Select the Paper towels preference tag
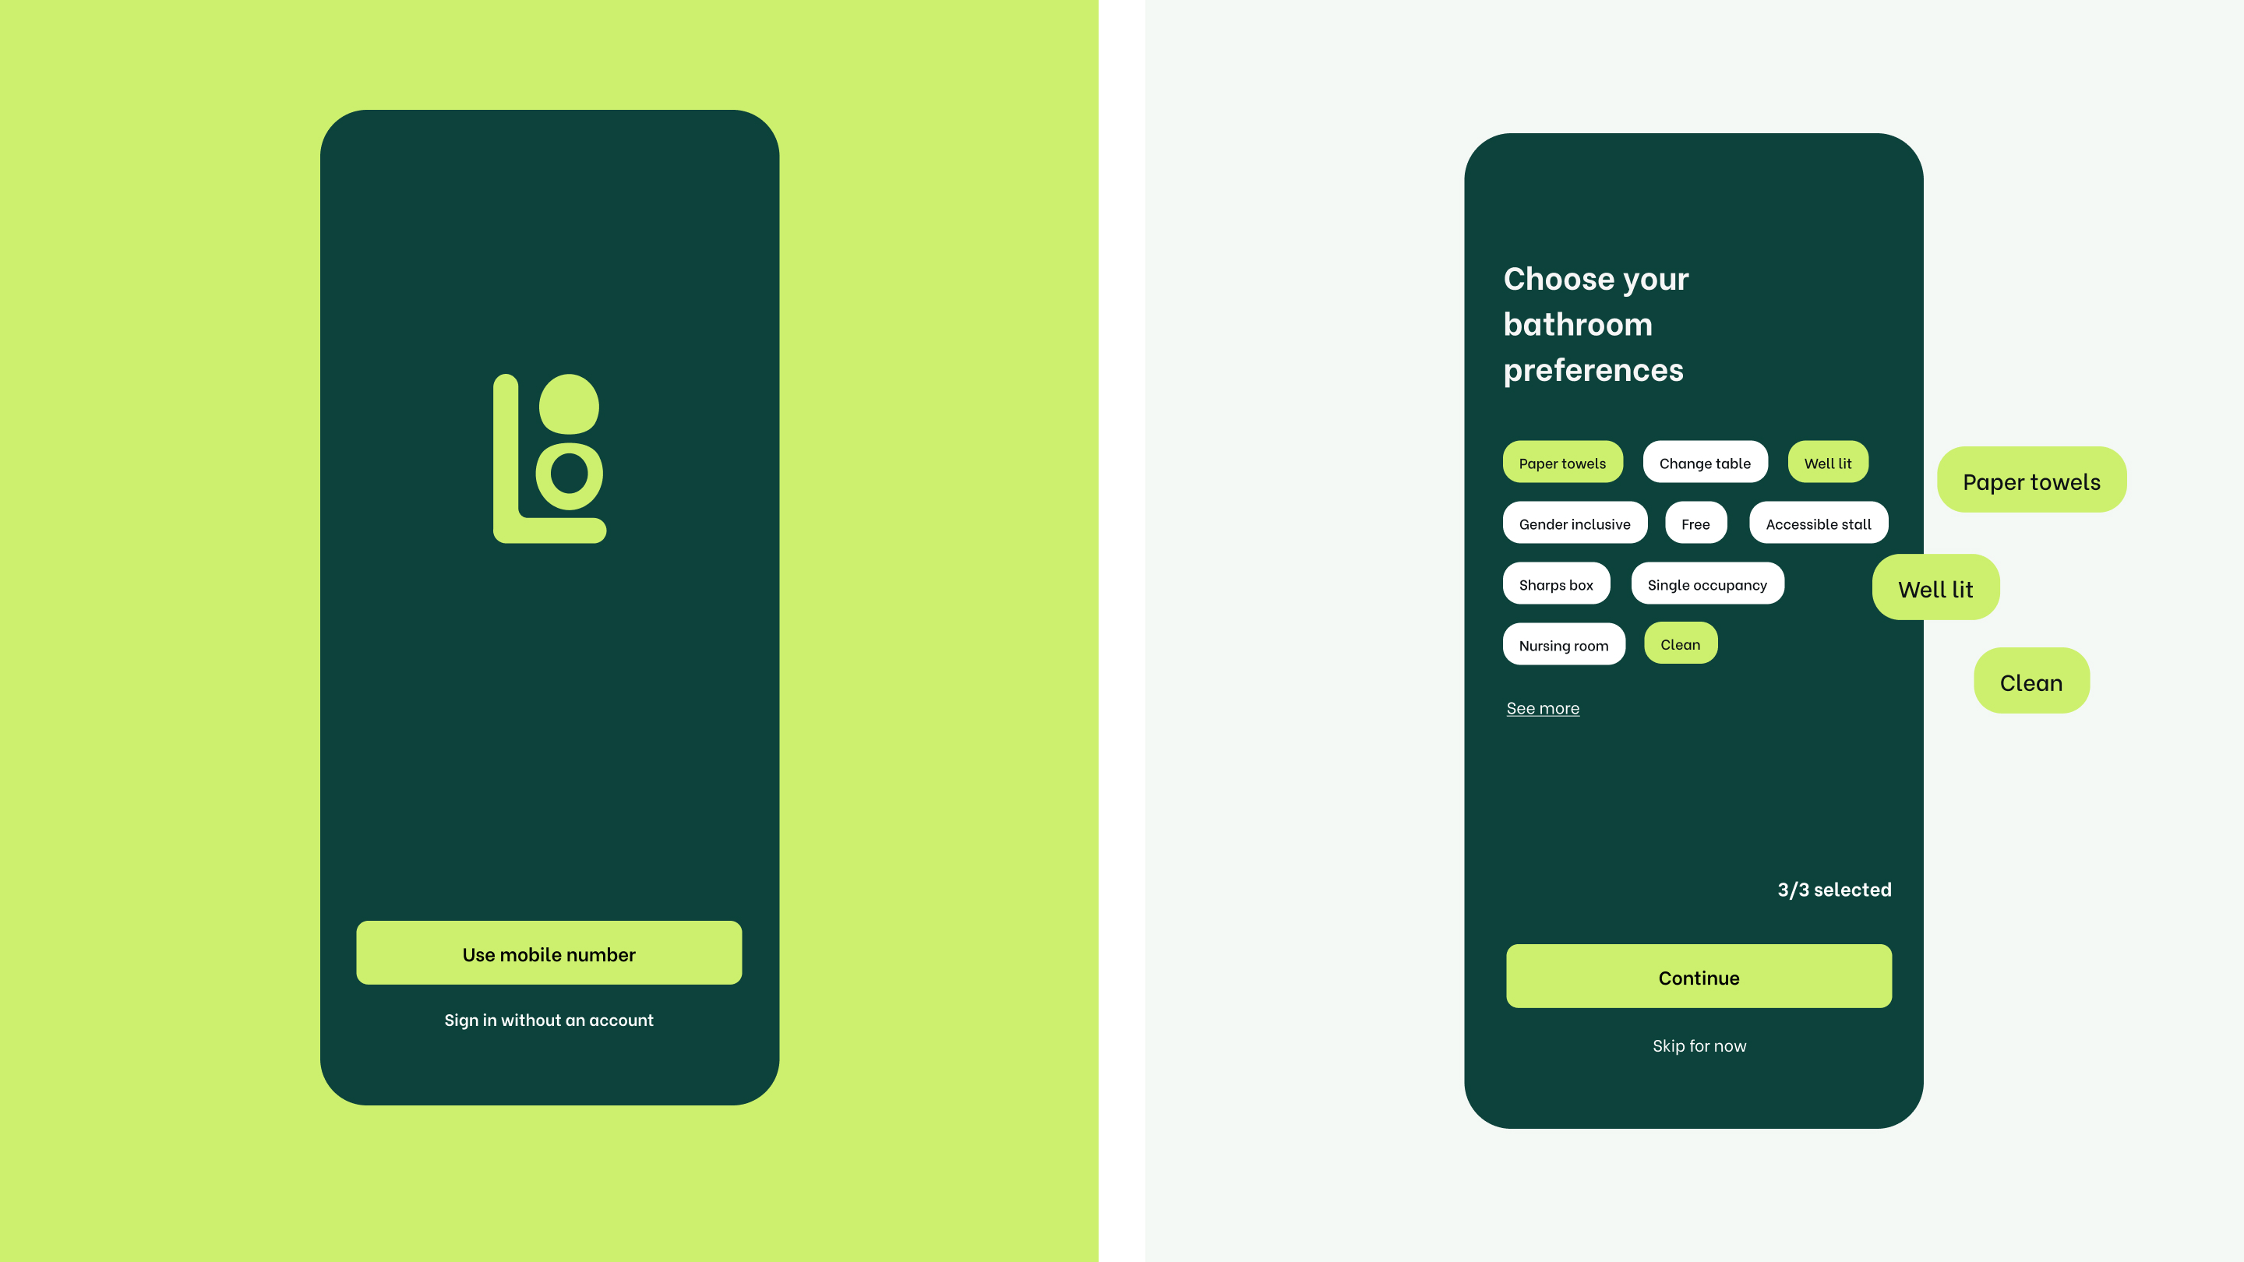This screenshot has height=1262, width=2244. coord(1563,462)
